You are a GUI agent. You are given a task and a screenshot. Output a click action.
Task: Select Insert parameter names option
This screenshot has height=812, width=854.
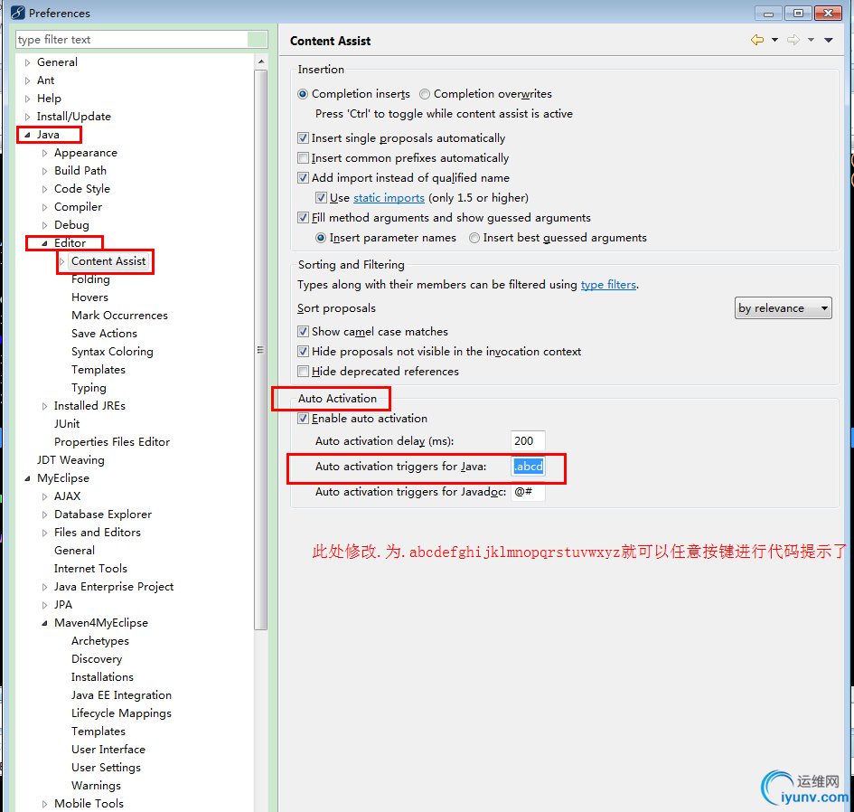[x=321, y=238]
